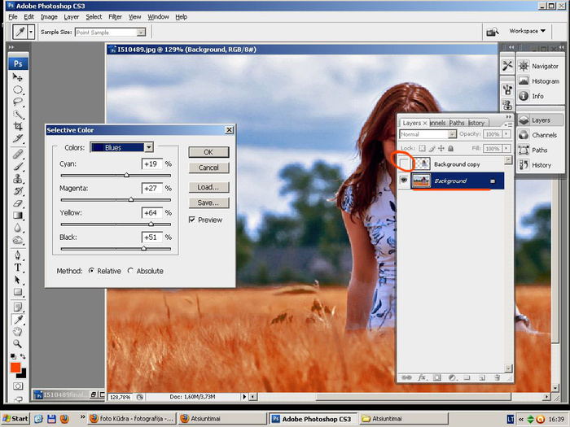Click the Yellow slider handle
The image size is (570, 427).
(x=151, y=224)
